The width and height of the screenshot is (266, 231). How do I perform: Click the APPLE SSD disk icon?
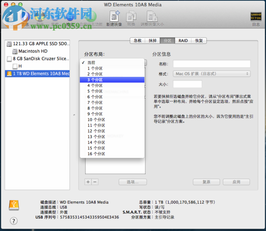9,44
